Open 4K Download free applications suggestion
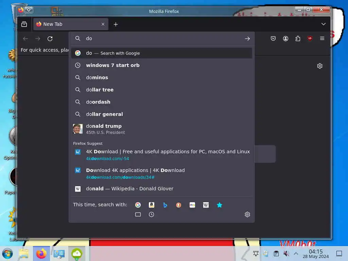This screenshot has height=261, width=348. [x=161, y=155]
